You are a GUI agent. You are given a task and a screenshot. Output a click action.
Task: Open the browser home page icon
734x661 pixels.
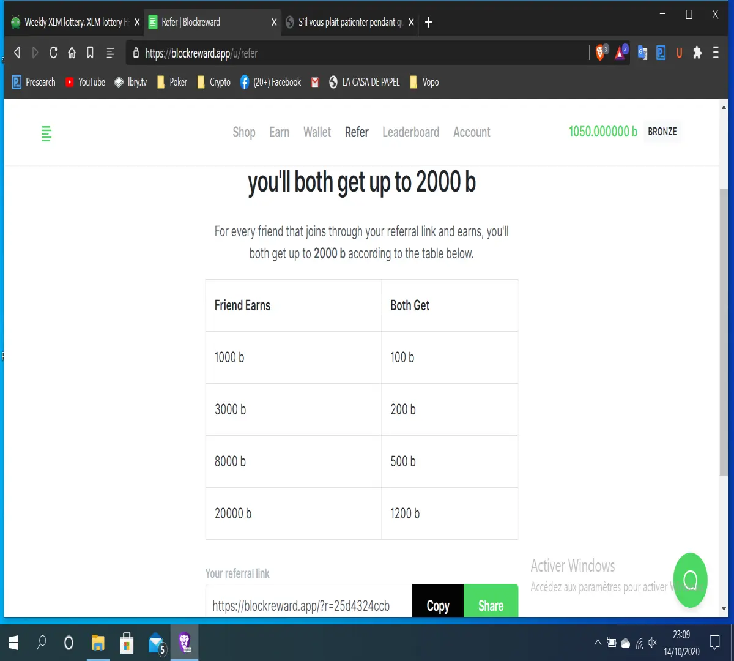point(72,53)
